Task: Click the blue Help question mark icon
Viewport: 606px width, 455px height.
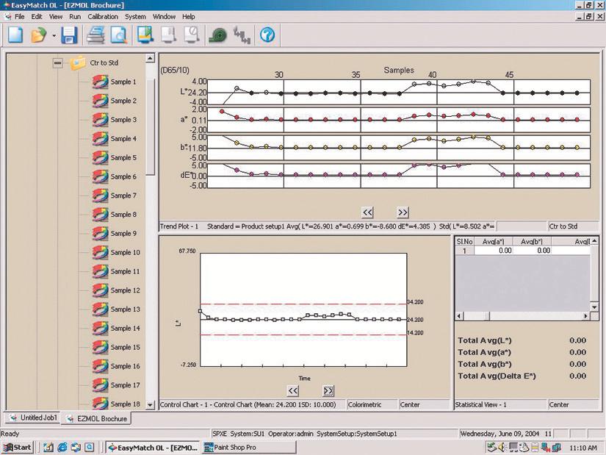Action: (x=267, y=35)
